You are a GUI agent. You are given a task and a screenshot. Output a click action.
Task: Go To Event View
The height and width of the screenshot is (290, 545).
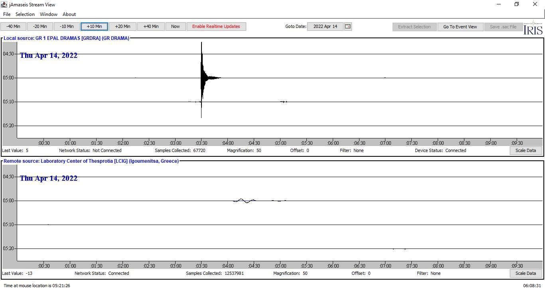460,27
